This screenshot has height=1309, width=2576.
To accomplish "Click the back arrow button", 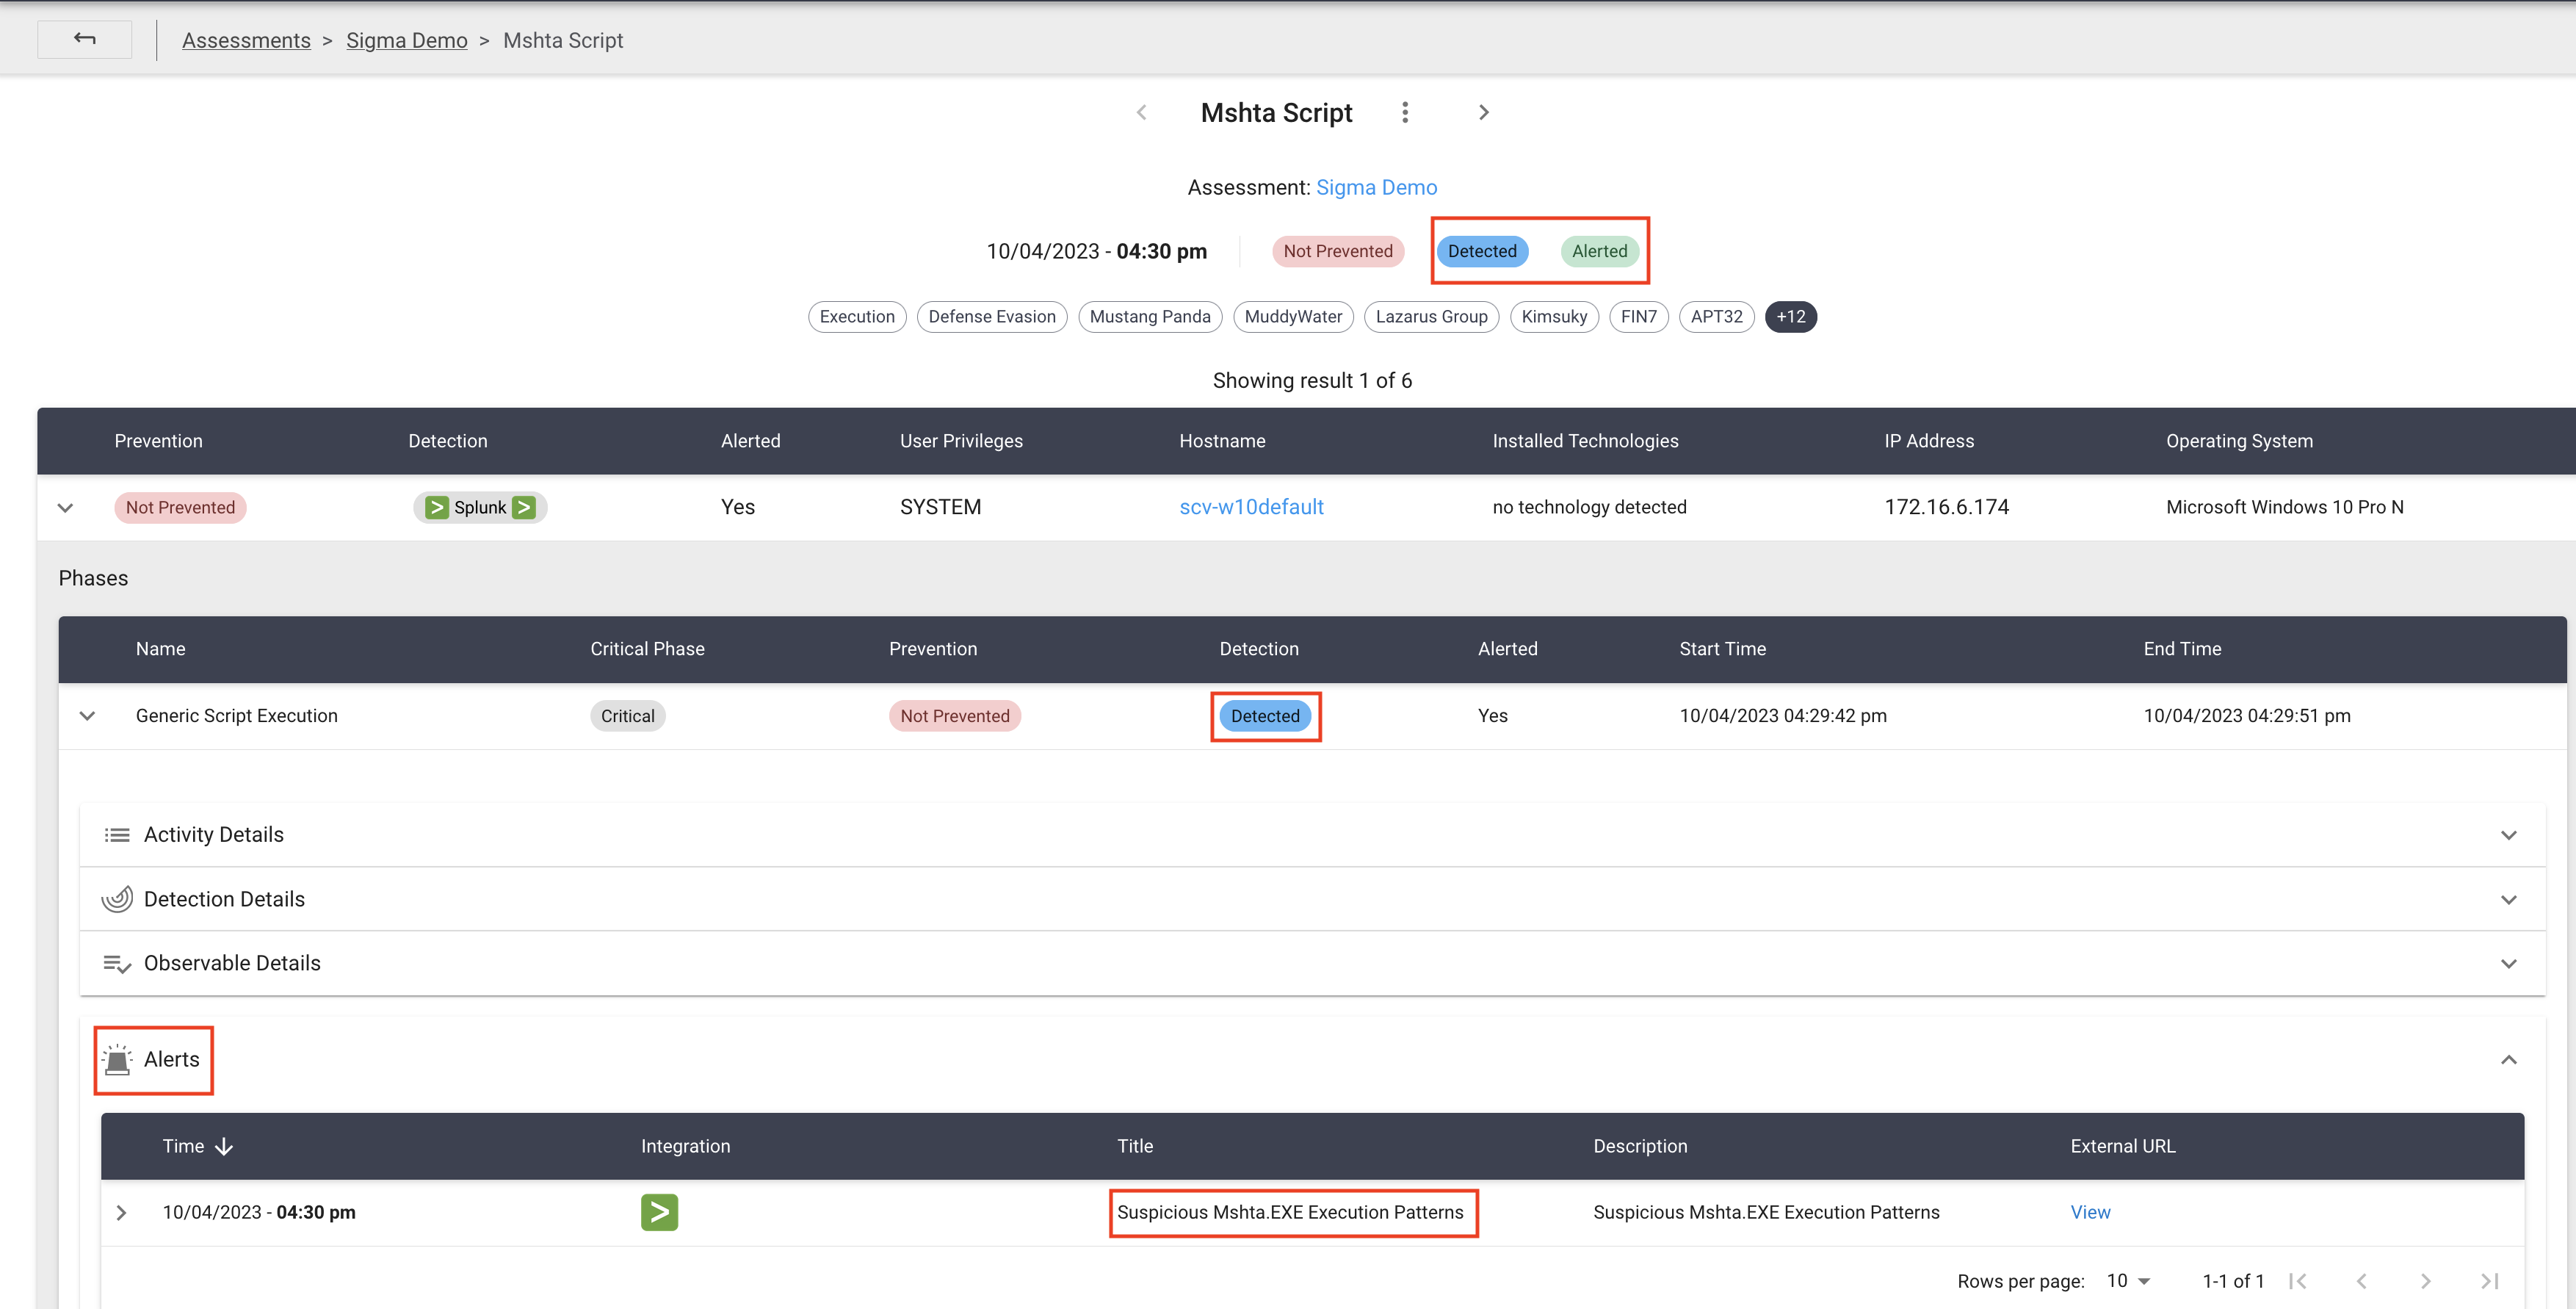I will pos(84,39).
